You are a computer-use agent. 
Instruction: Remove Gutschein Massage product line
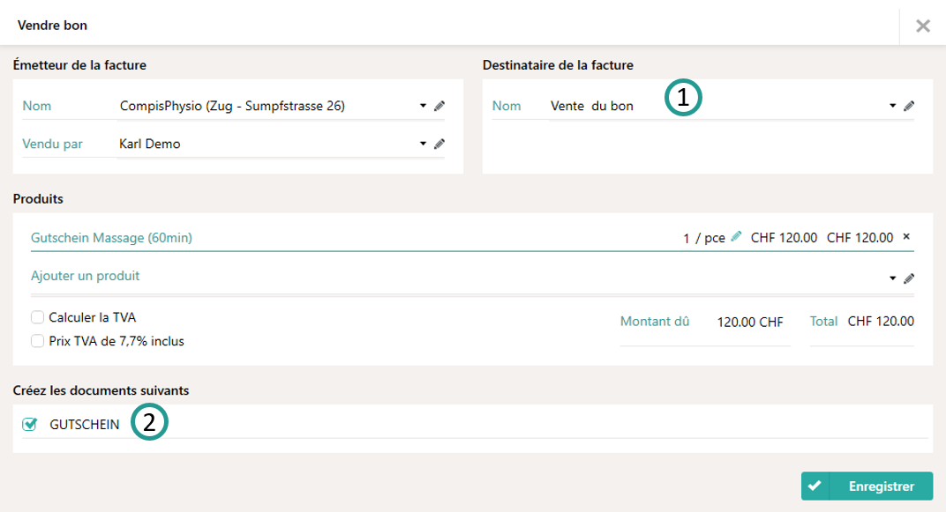tap(906, 237)
